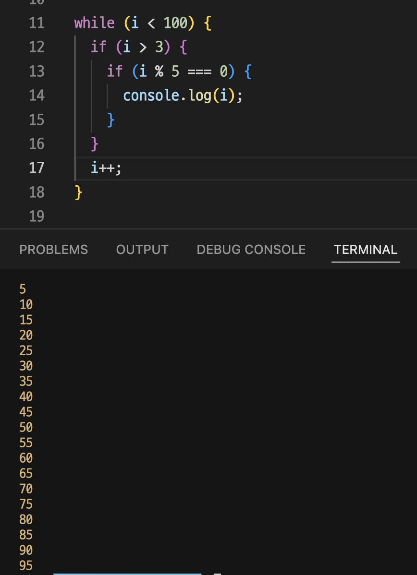
Task: Click terminal output value '25'
Action: click(26, 351)
